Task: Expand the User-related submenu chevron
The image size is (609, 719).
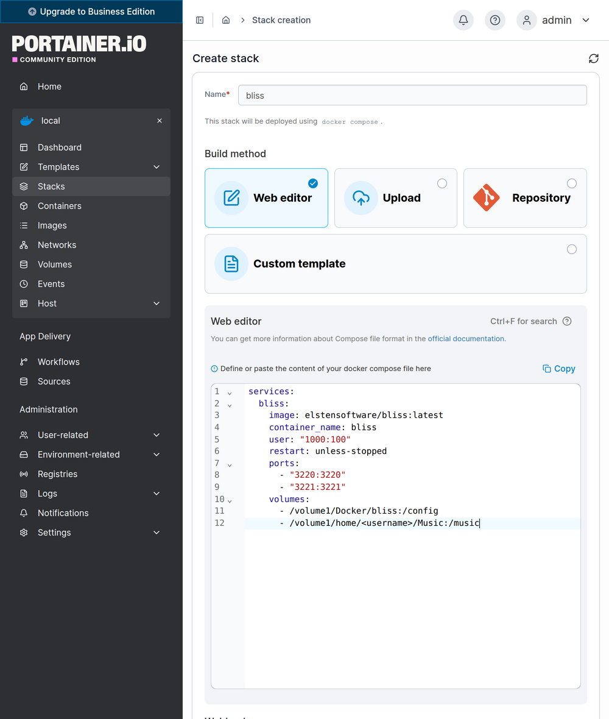Action: point(157,435)
